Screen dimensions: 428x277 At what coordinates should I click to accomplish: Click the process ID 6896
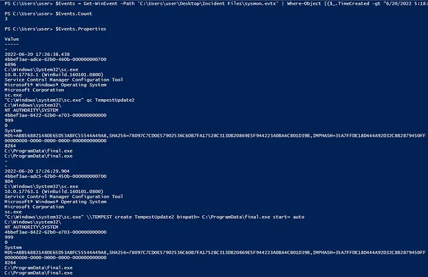coord(10,64)
